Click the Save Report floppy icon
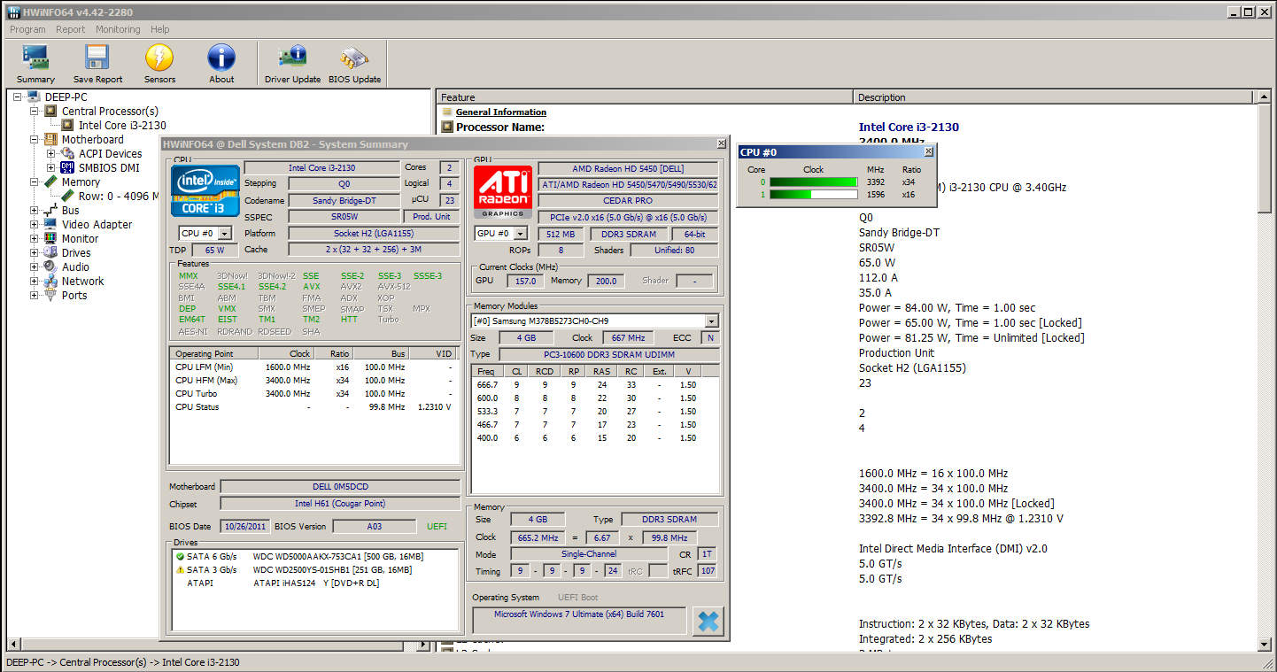The width and height of the screenshot is (1277, 672). coord(97,58)
